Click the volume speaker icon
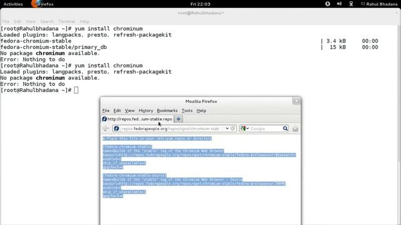The image size is (401, 225). click(340, 4)
